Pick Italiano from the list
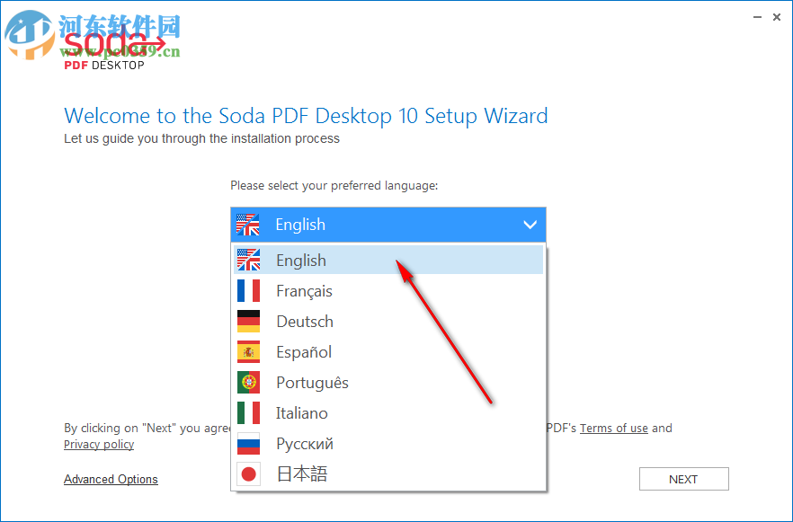Screen dimensions: 793x522 tap(302, 413)
